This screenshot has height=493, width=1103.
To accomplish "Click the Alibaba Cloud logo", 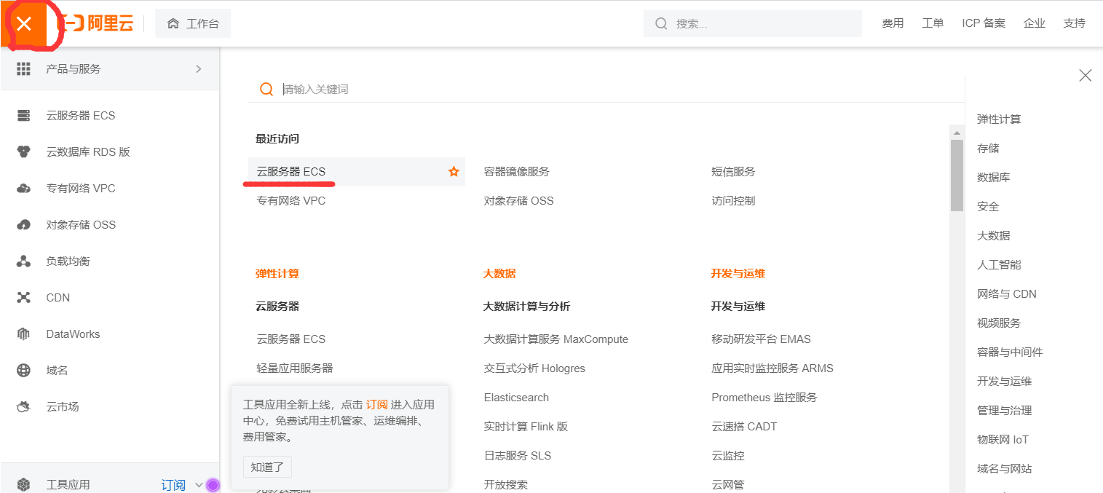I will pyautogui.click(x=95, y=23).
